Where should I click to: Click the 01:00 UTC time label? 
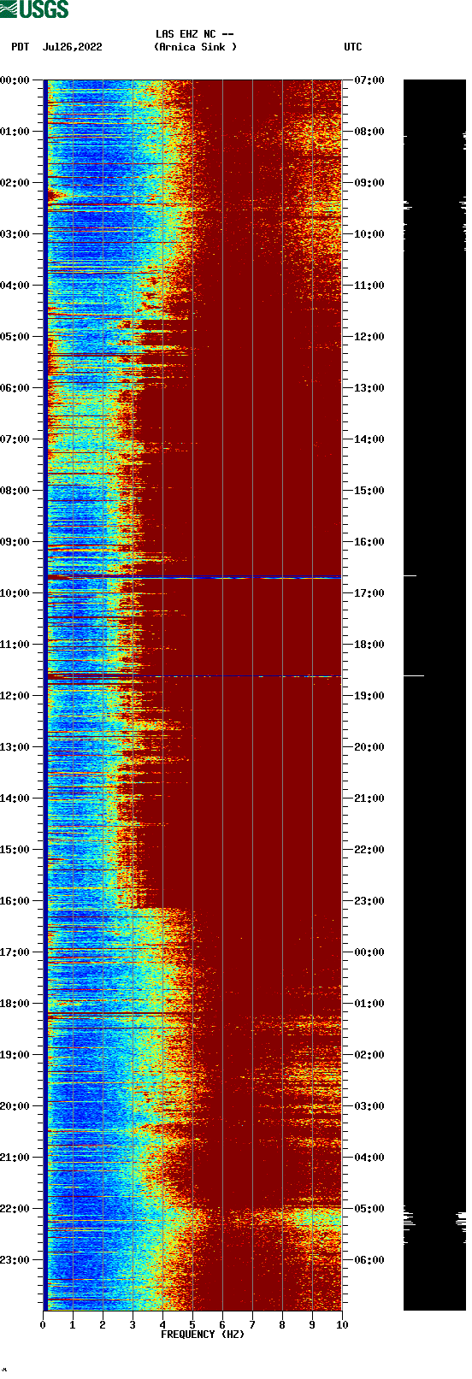click(x=369, y=1004)
